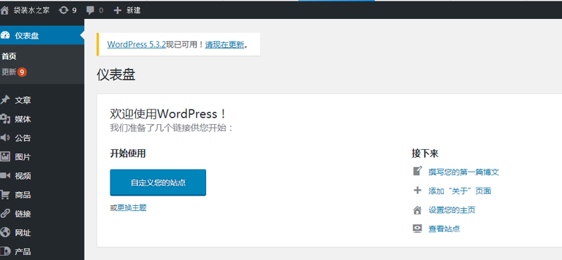Image resolution: width=562 pixels, height=260 pixels.
Task: Open the 撰写您的第一篇博文 link
Action: [x=464, y=172]
